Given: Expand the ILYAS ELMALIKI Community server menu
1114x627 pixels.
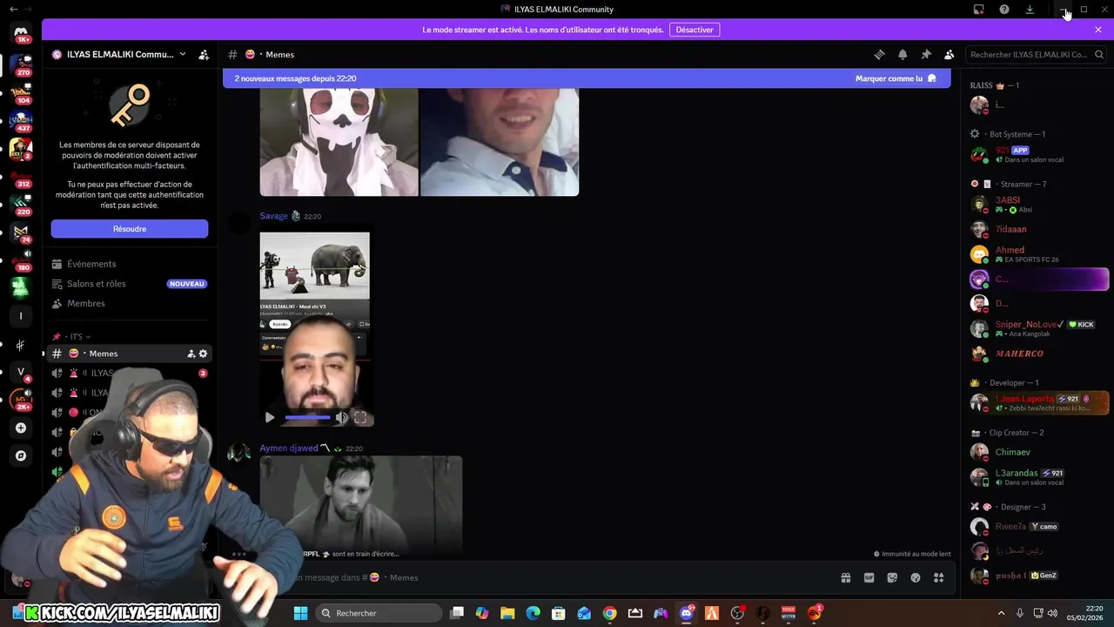Looking at the screenshot, I should tap(119, 54).
